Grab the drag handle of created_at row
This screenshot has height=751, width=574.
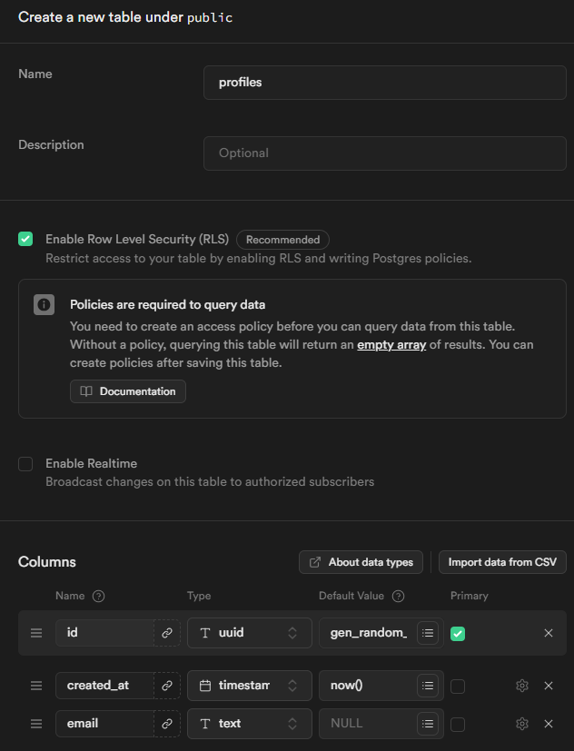[36, 686]
